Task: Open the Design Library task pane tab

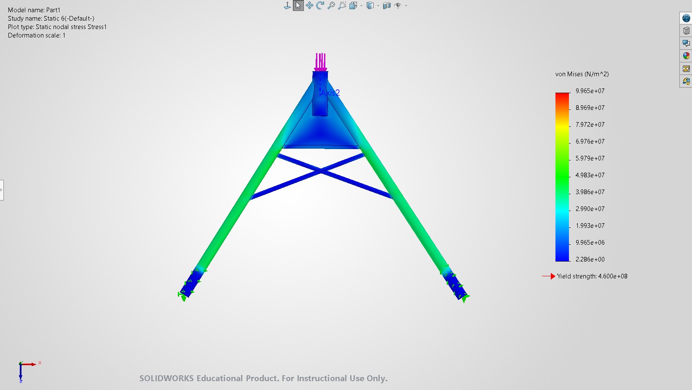Action: 686,31
